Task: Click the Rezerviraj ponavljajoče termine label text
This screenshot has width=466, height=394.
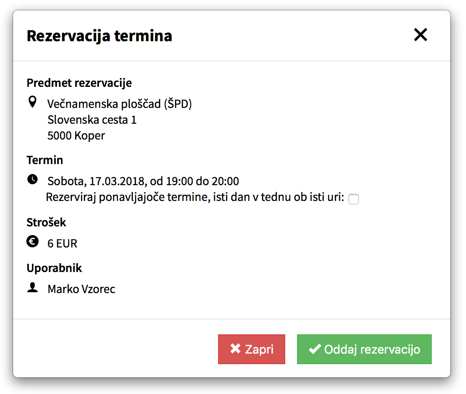Action: point(195,197)
